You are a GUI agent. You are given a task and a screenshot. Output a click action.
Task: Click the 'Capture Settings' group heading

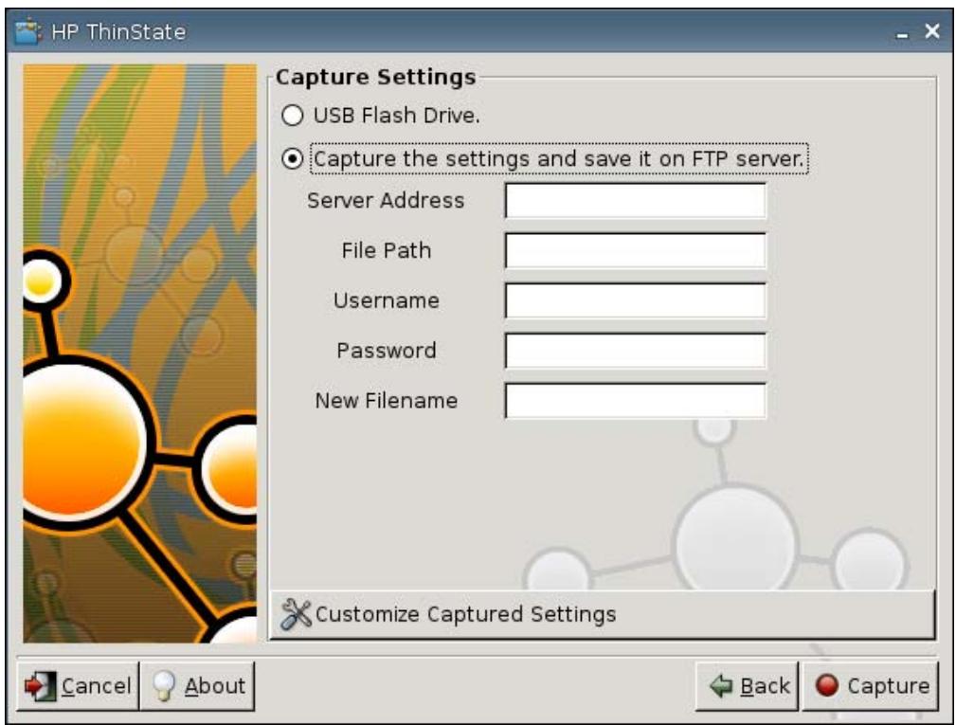click(x=375, y=78)
